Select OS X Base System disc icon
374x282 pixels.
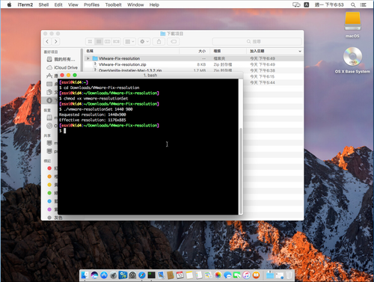tap(352, 60)
